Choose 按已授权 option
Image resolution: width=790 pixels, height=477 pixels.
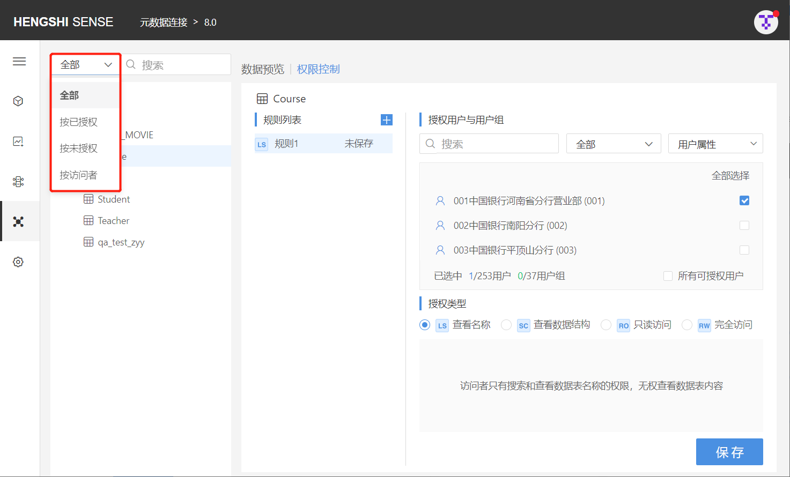pos(85,122)
